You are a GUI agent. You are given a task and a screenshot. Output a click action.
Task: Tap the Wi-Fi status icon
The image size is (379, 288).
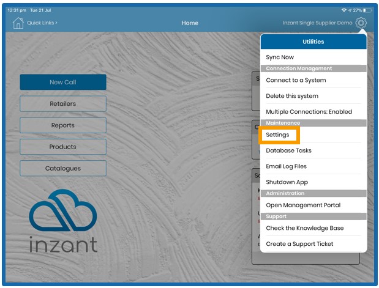tap(343, 10)
